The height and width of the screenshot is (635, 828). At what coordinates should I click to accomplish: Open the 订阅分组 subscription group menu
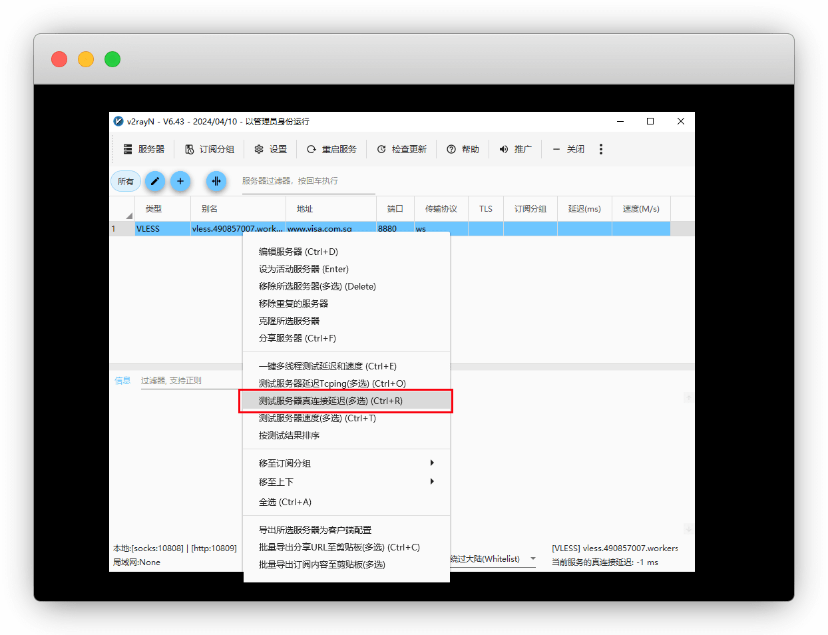click(210, 149)
